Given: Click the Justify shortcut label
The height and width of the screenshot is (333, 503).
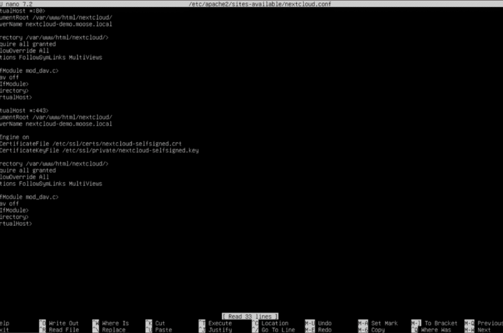Looking at the screenshot, I should pyautogui.click(x=220, y=330).
